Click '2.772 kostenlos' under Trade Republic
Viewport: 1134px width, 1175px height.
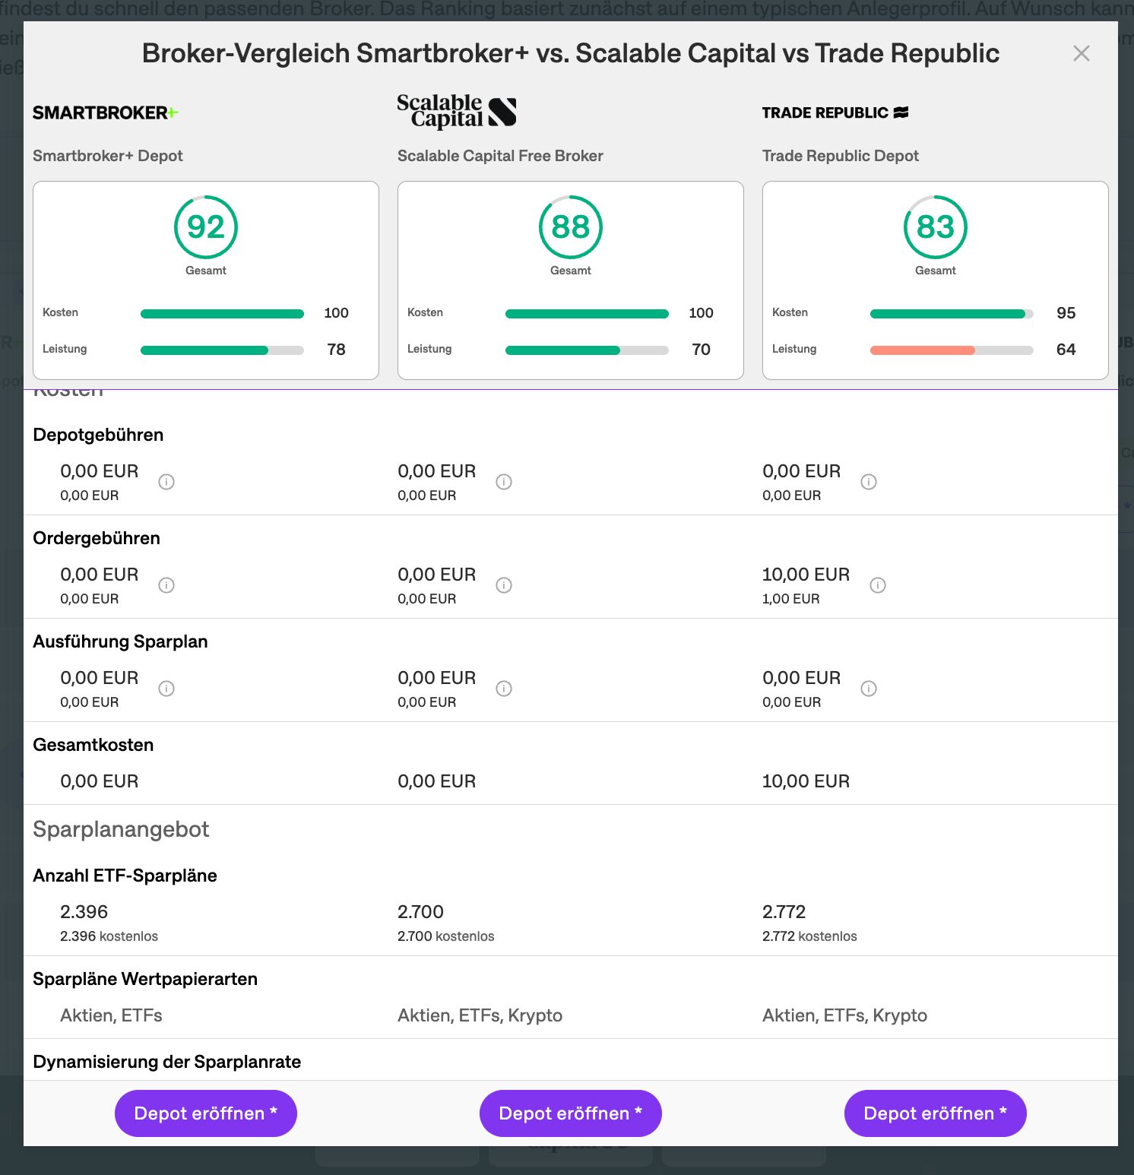pyautogui.click(x=809, y=936)
